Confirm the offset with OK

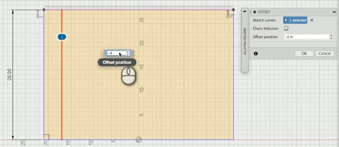(304, 54)
